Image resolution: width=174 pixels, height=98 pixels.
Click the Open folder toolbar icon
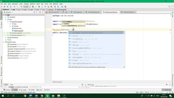click(x=1, y=7)
